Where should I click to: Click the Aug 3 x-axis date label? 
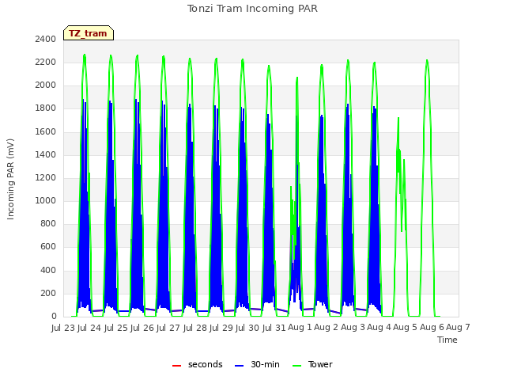(353, 328)
